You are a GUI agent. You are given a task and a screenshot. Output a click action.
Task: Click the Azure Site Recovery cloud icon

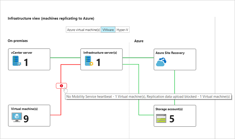click(161, 62)
